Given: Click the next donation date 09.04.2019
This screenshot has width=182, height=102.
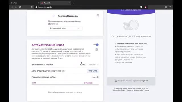Looking at the screenshot, I should 93,71.
